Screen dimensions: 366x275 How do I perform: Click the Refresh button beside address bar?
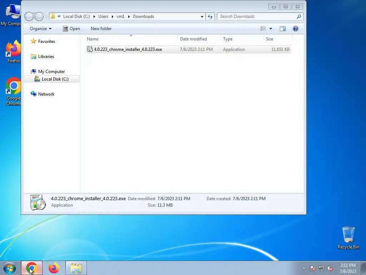(x=210, y=16)
